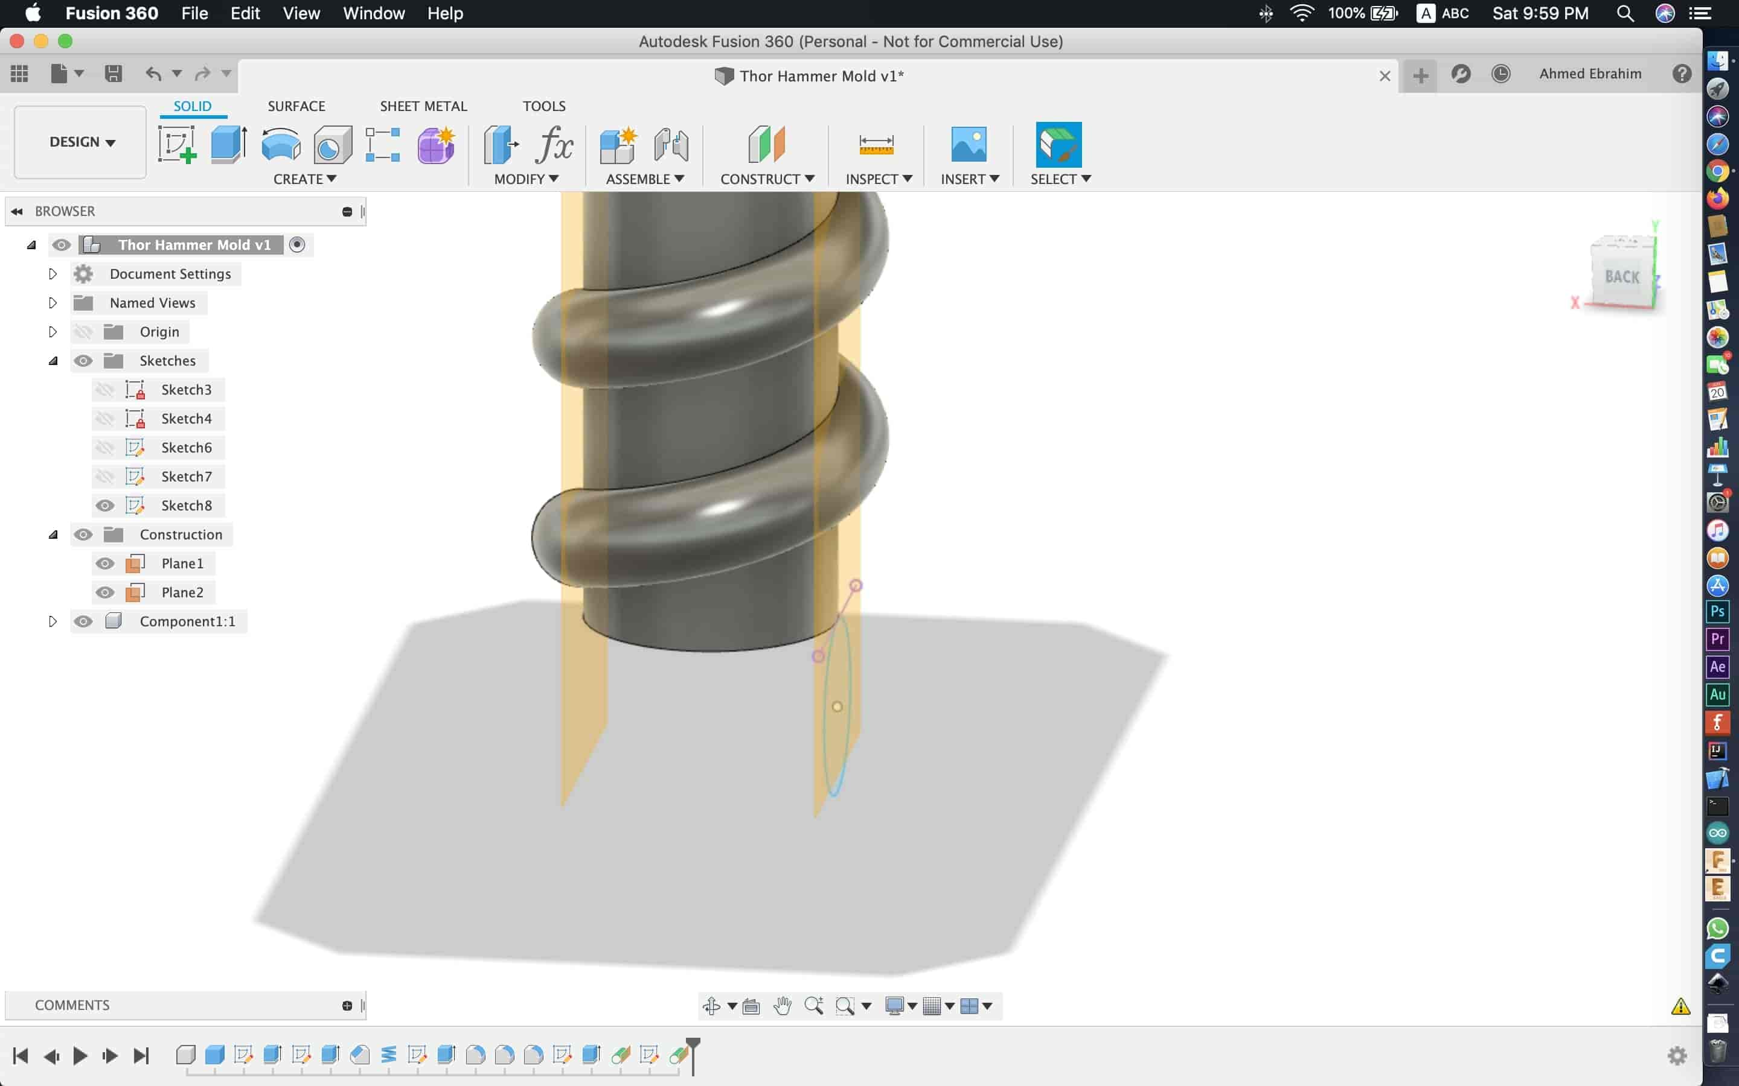Open the CREATE dropdown menu
Image resolution: width=1739 pixels, height=1086 pixels.
coord(305,179)
